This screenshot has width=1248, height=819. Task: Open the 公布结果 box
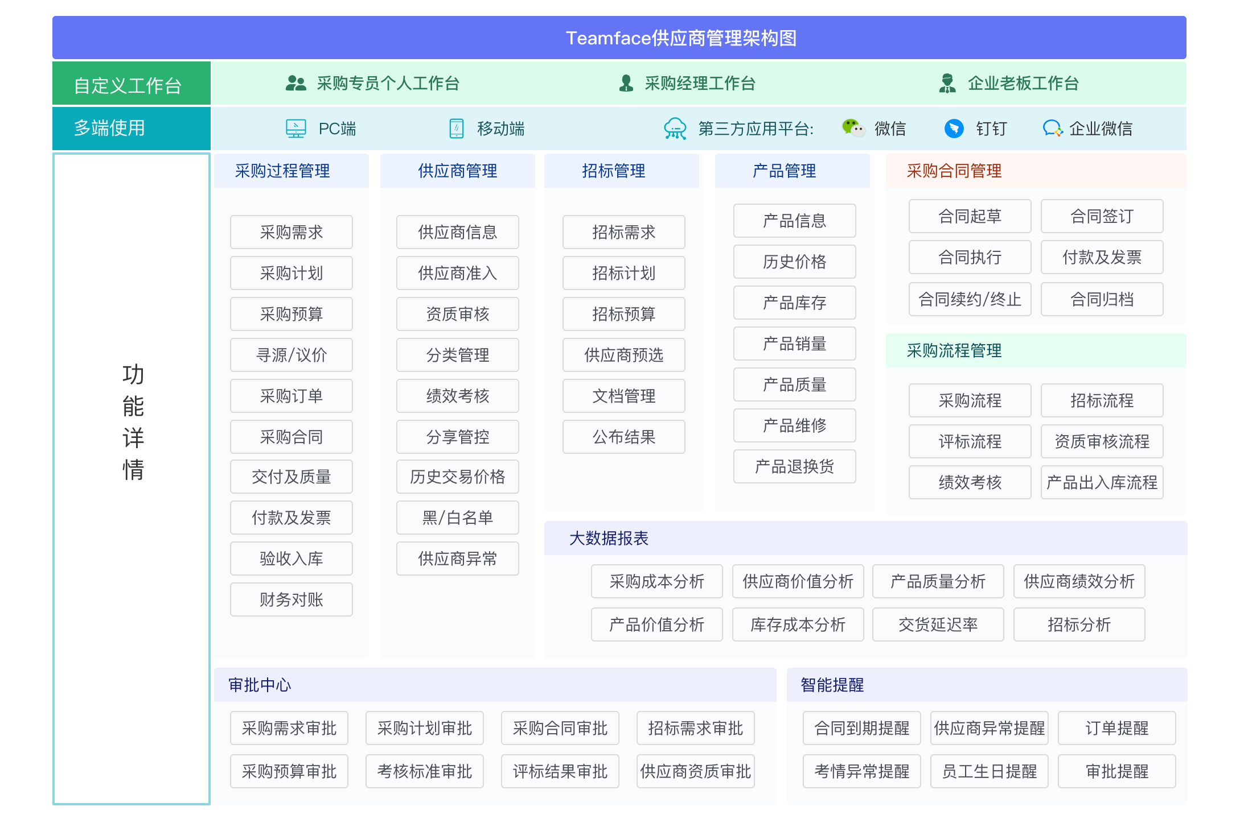tap(624, 437)
